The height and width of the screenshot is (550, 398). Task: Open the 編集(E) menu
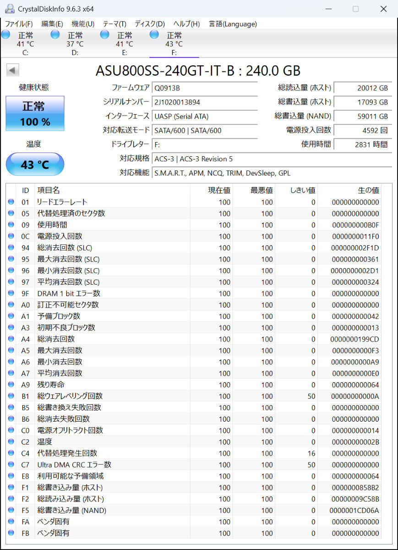click(52, 24)
